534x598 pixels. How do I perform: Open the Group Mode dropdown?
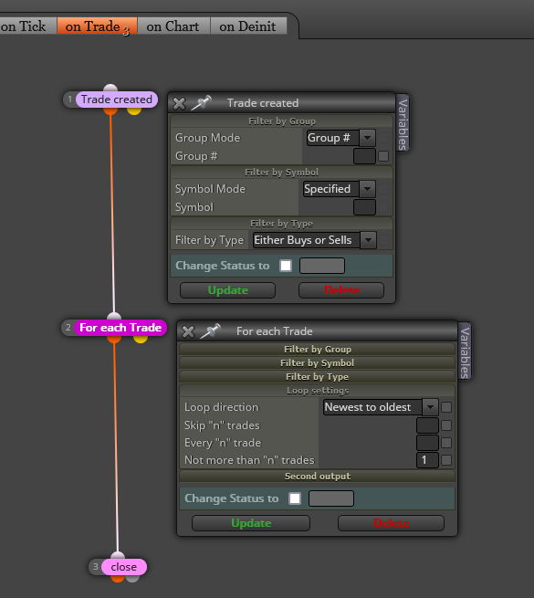(341, 138)
